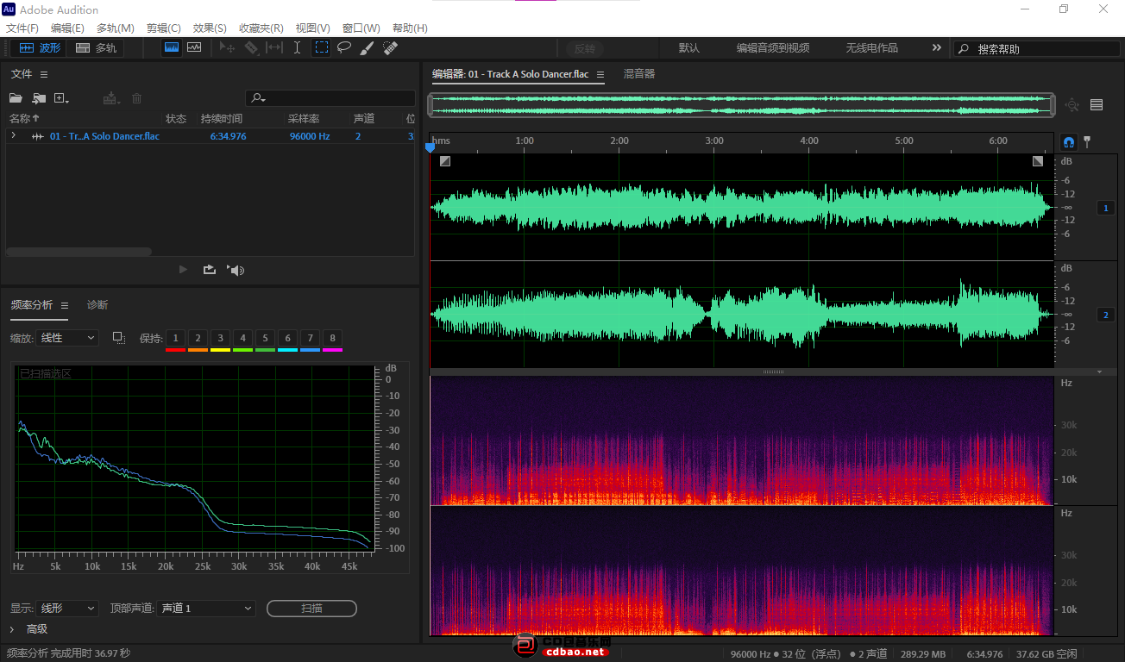Show more workspaces with the double chevron
The image size is (1125, 662).
click(936, 48)
